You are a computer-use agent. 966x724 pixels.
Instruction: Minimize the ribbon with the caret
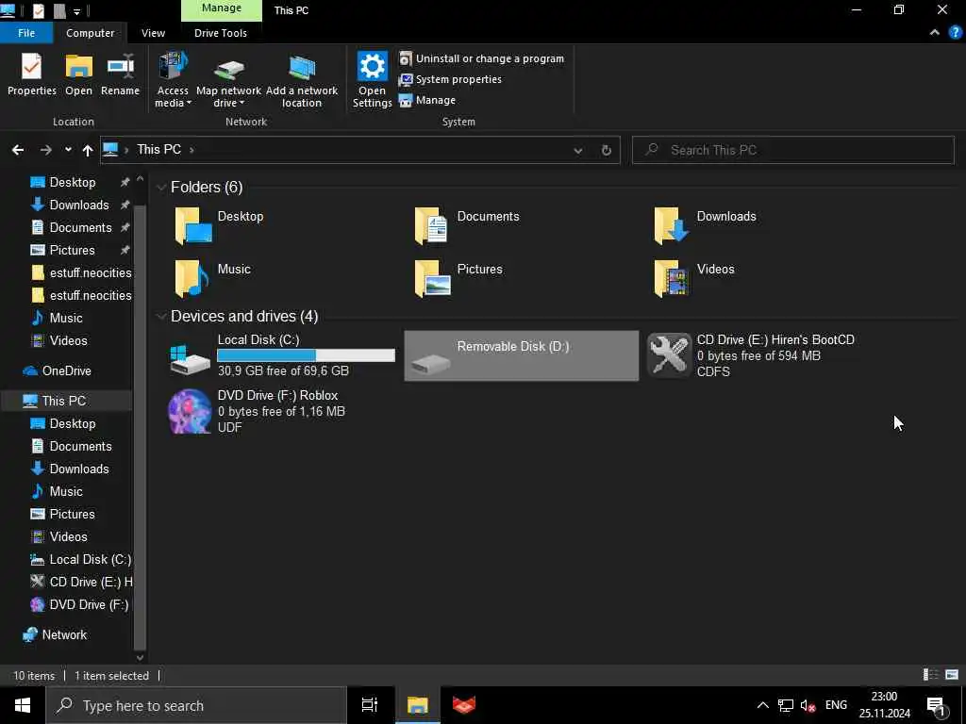(x=935, y=33)
